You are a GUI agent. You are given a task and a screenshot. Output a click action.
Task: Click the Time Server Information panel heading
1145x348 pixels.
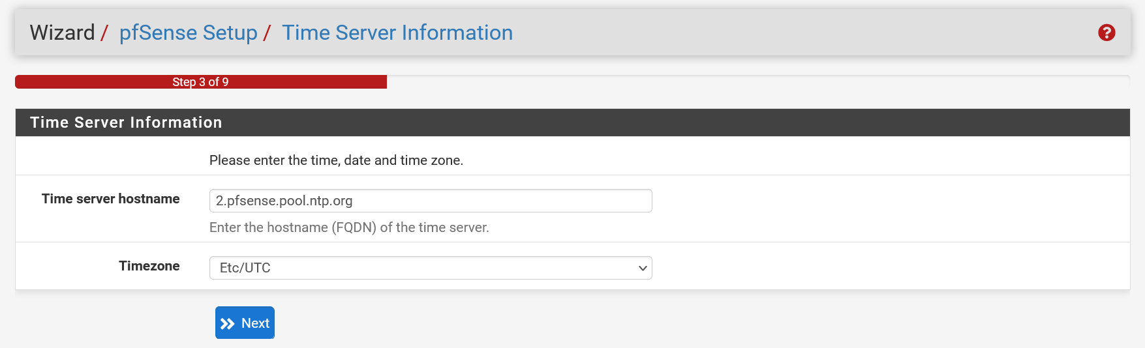[x=126, y=123]
